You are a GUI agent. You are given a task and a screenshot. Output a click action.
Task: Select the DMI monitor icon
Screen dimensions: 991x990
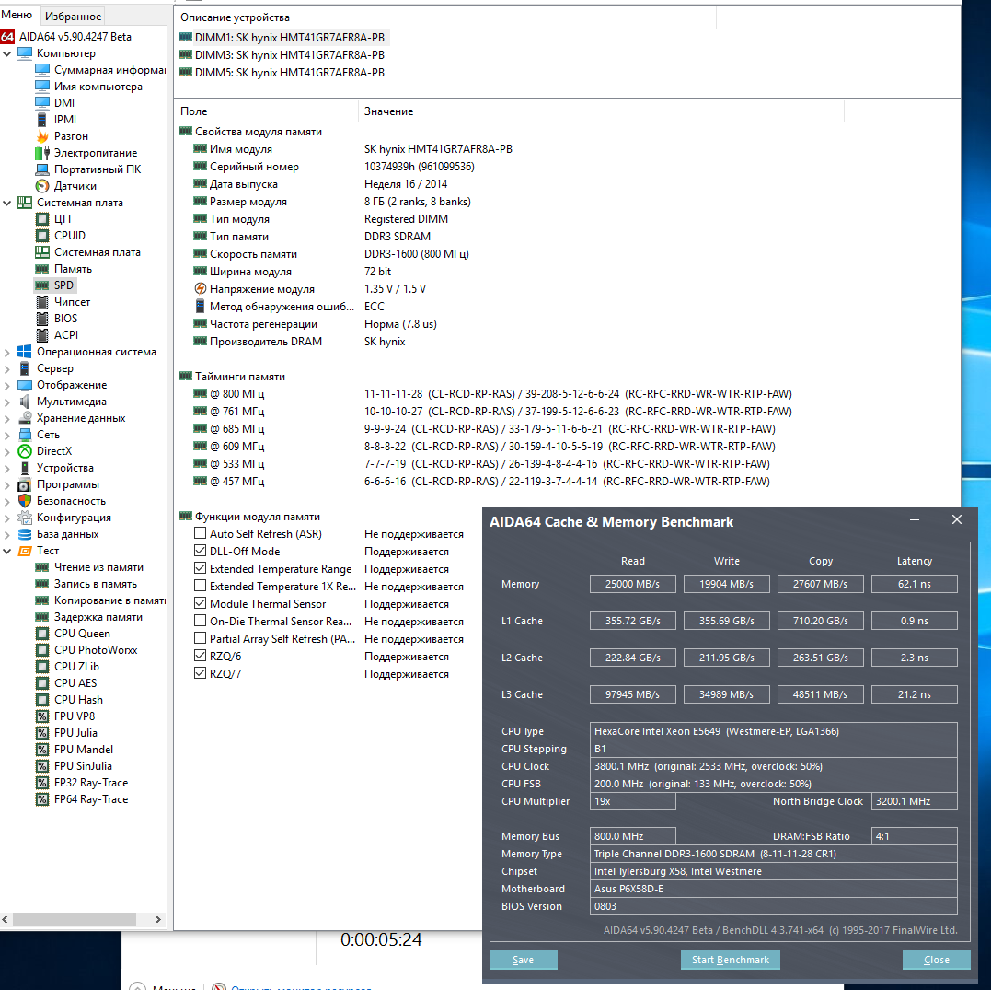pyautogui.click(x=42, y=102)
